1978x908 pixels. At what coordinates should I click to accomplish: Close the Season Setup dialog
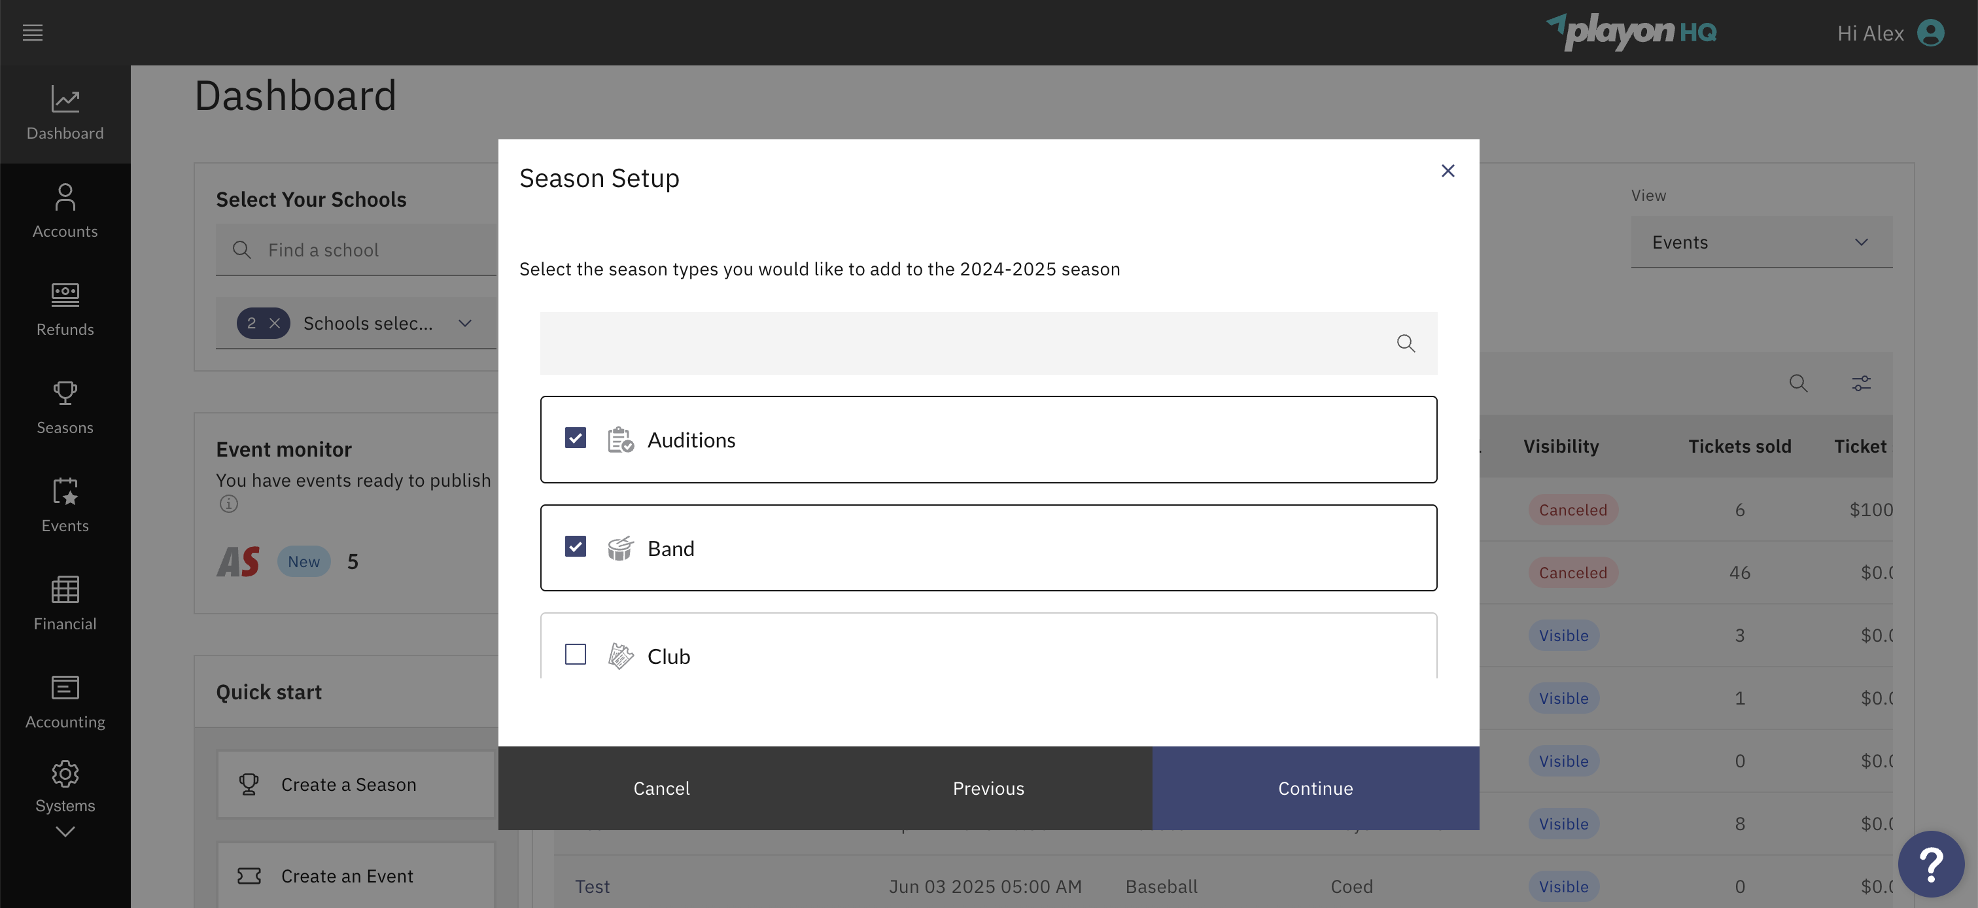coord(1448,171)
